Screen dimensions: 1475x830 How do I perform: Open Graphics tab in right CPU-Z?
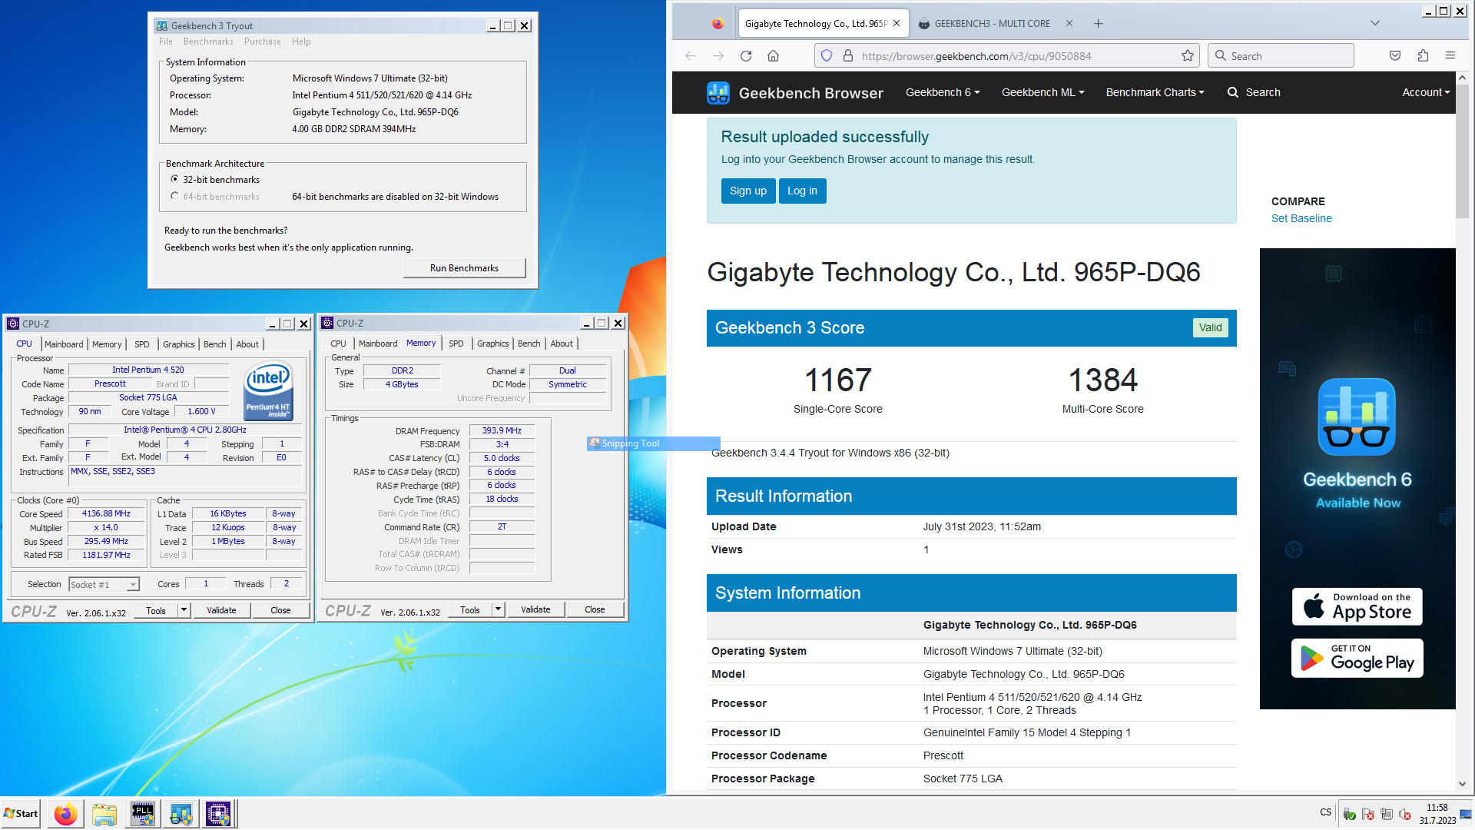[493, 344]
